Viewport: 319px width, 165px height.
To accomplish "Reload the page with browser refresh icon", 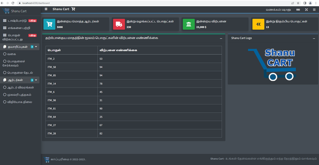I will [x=13, y=3].
